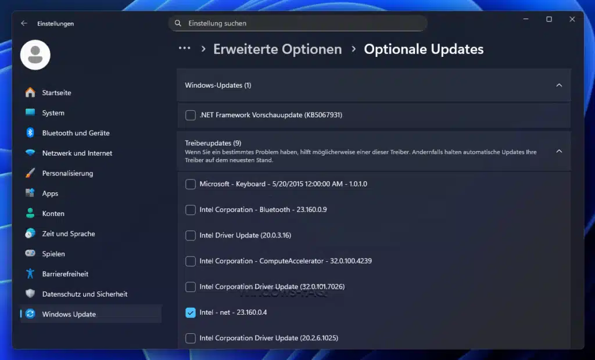Open Personalisierung from the sidebar
The height and width of the screenshot is (360, 595).
(x=29, y=173)
